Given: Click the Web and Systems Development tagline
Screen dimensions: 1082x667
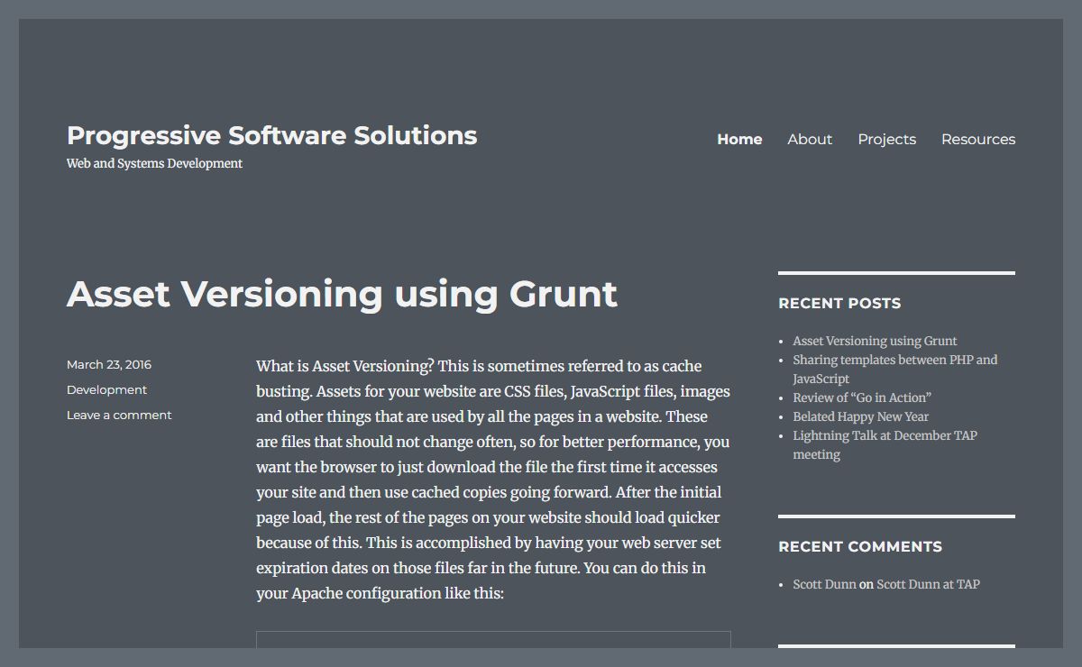Looking at the screenshot, I should click(154, 163).
